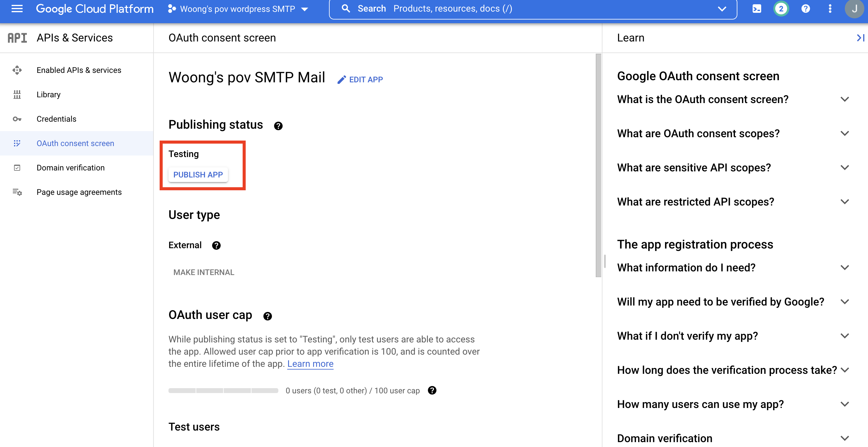Click Publishing status help icon

pos(278,126)
